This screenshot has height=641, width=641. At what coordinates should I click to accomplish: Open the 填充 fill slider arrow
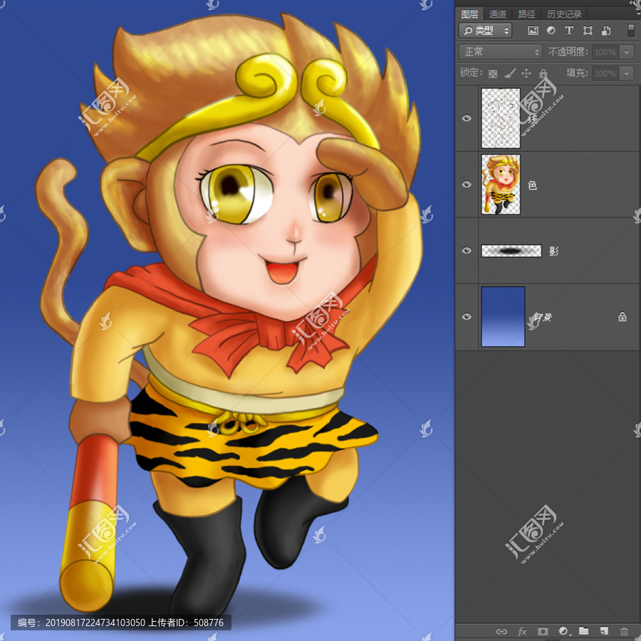point(627,73)
